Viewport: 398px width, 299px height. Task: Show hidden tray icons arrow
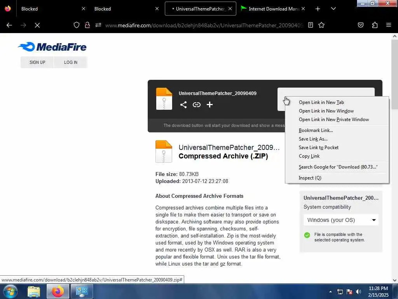tap(330, 292)
